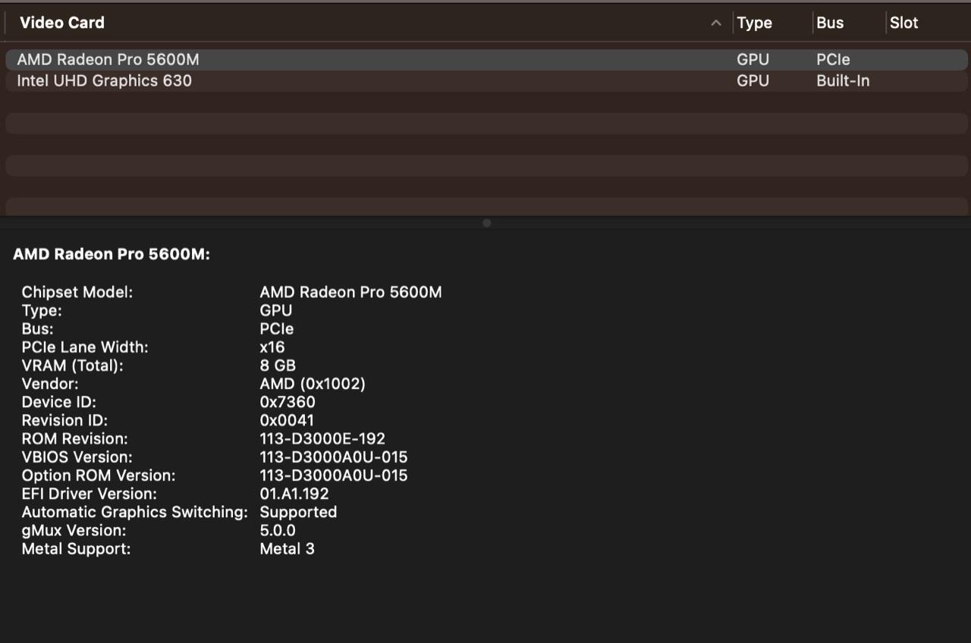Select the Intel UHD Graphics 630 row

(x=487, y=81)
